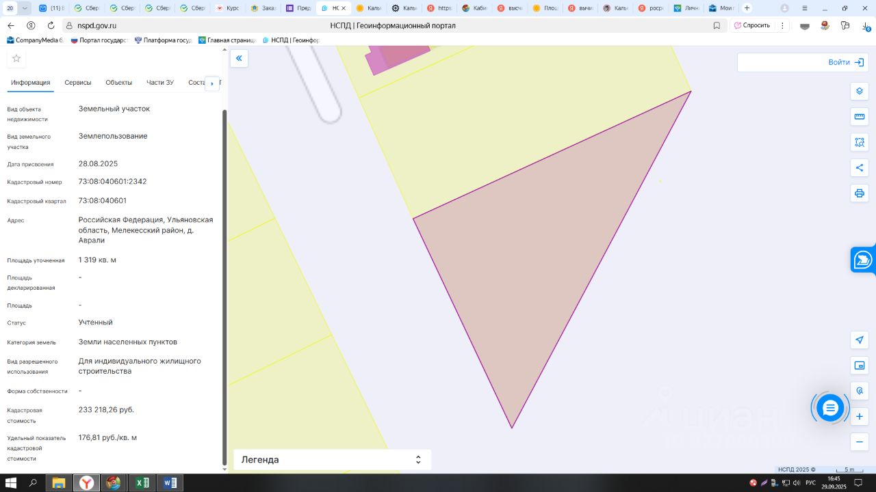876x492 pixels.
Task: Open the blue side assistant widget
Action: (863, 259)
